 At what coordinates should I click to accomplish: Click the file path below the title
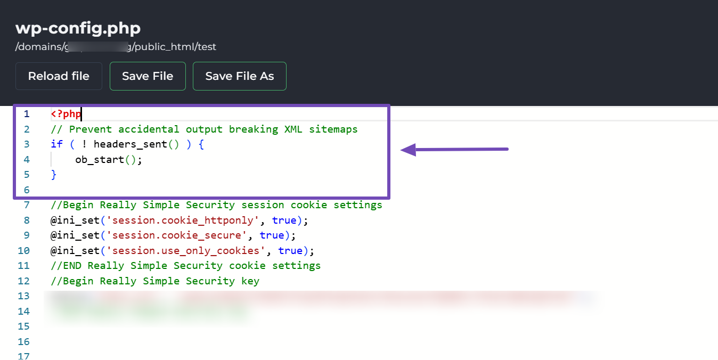116,47
